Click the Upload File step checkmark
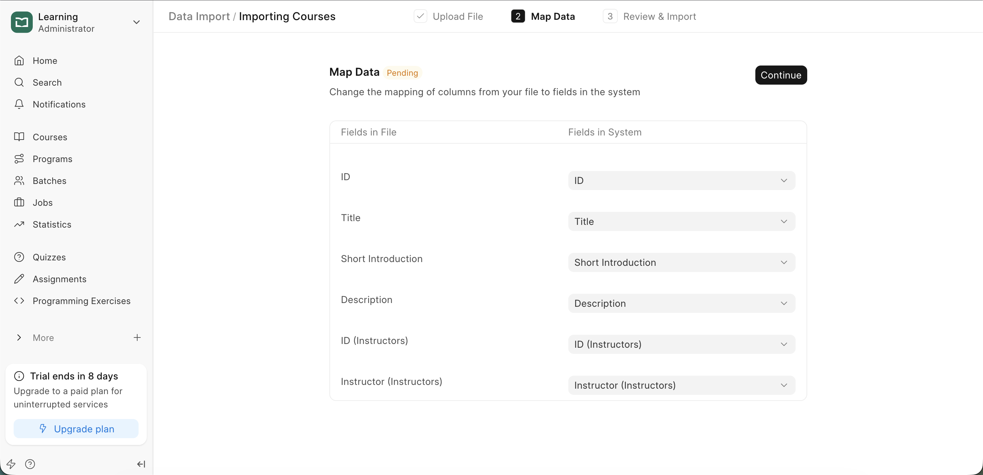 420,16
